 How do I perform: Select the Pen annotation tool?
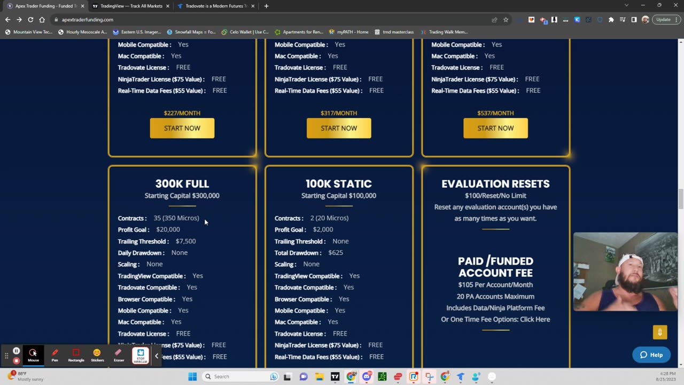click(x=55, y=355)
